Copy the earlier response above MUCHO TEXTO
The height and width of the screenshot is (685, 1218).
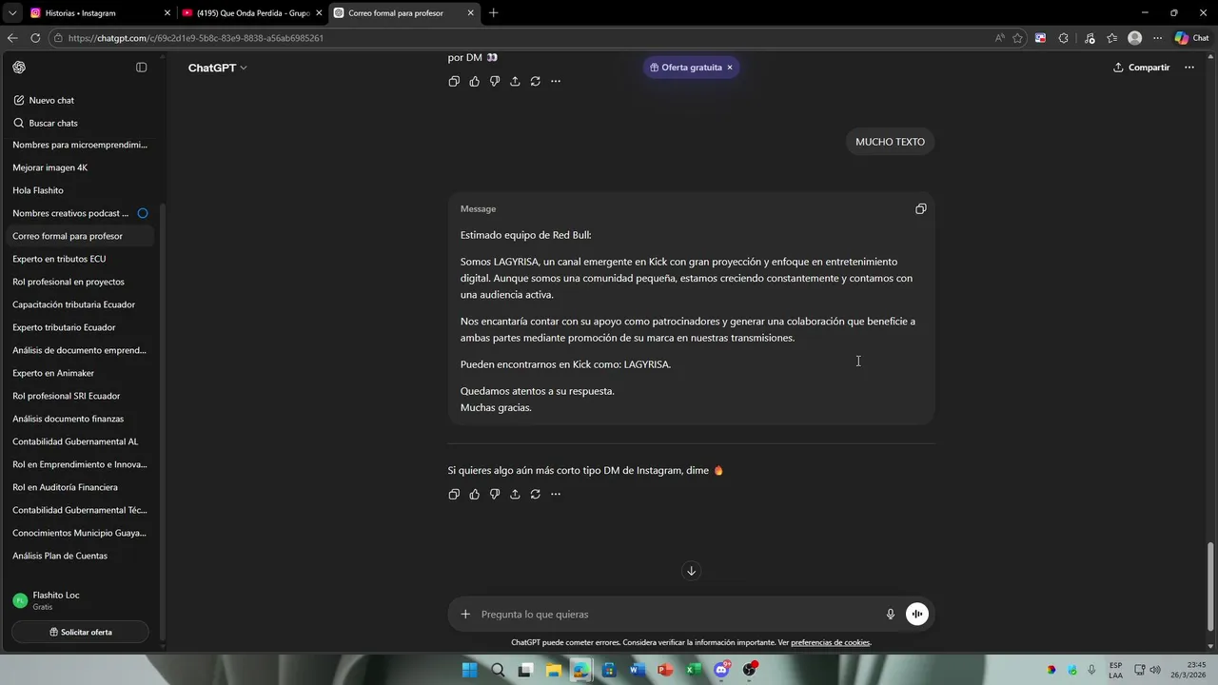[x=454, y=81]
